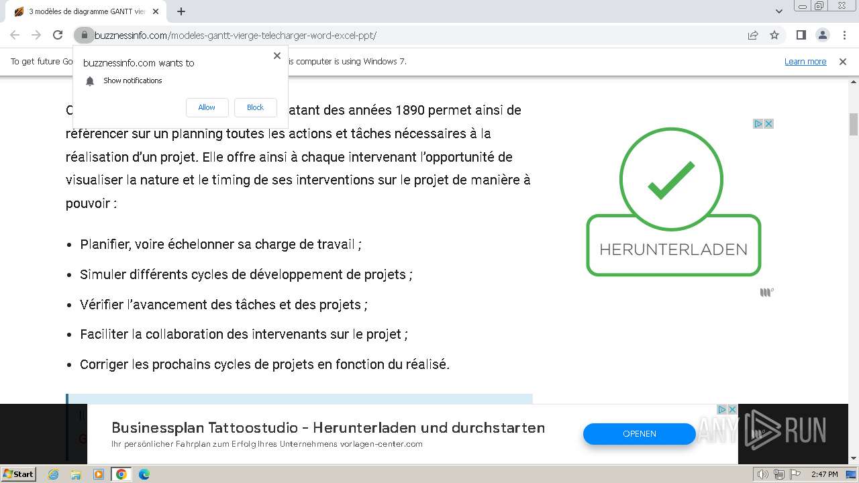Reload the page with the refresh icon
Image resolution: width=859 pixels, height=483 pixels.
(58, 35)
